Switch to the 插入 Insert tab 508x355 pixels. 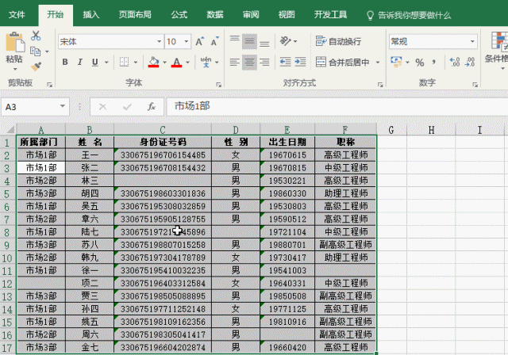91,14
